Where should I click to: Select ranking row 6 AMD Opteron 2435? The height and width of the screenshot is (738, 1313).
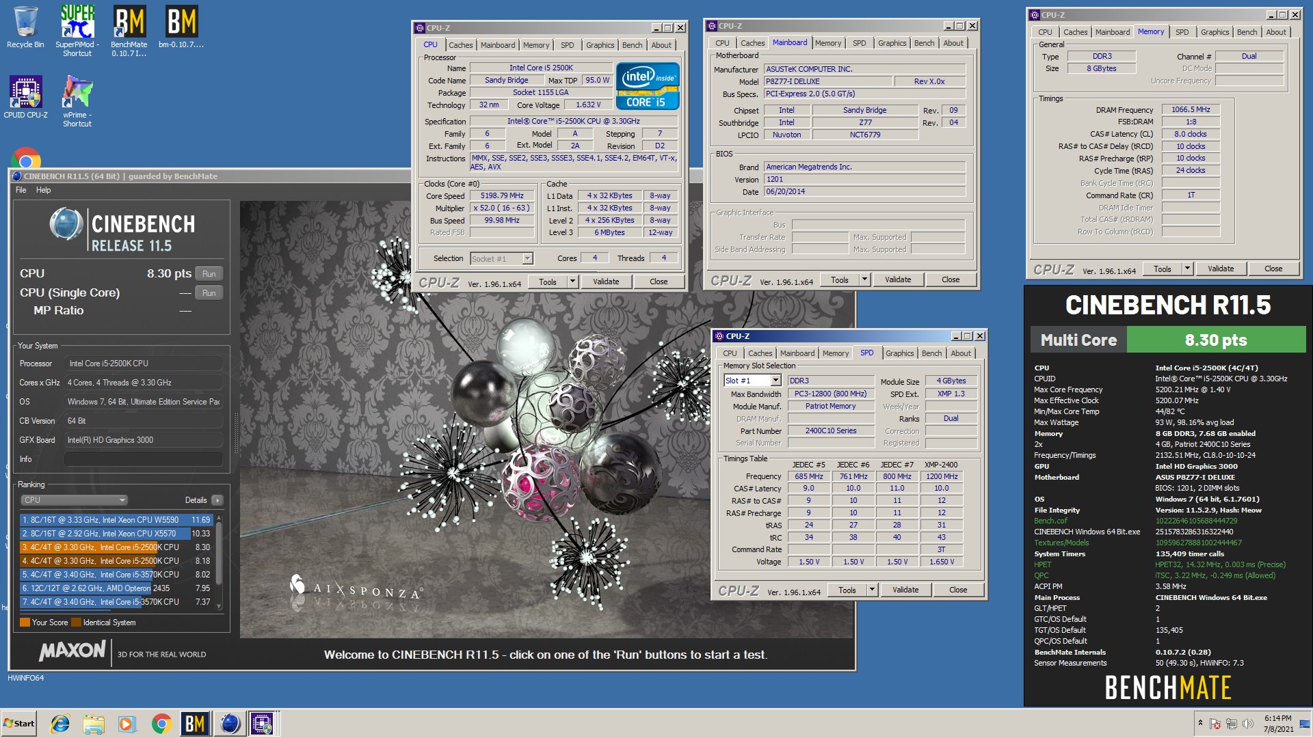click(116, 588)
